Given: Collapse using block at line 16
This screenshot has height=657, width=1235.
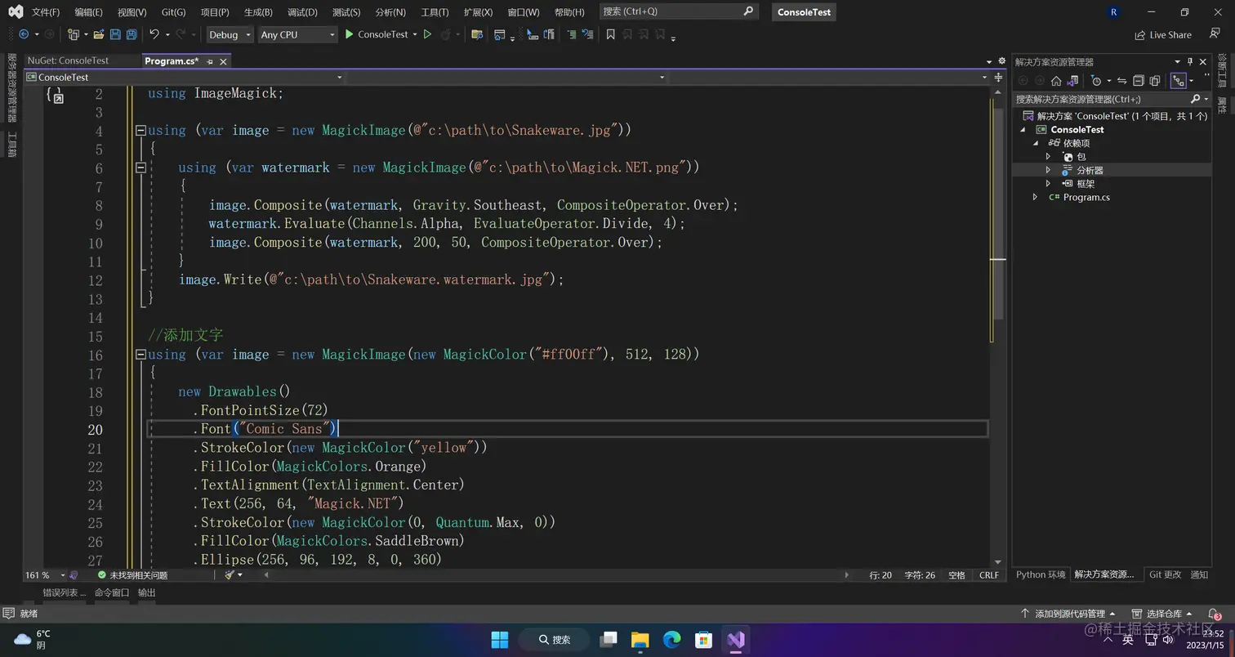Looking at the screenshot, I should (x=140, y=355).
